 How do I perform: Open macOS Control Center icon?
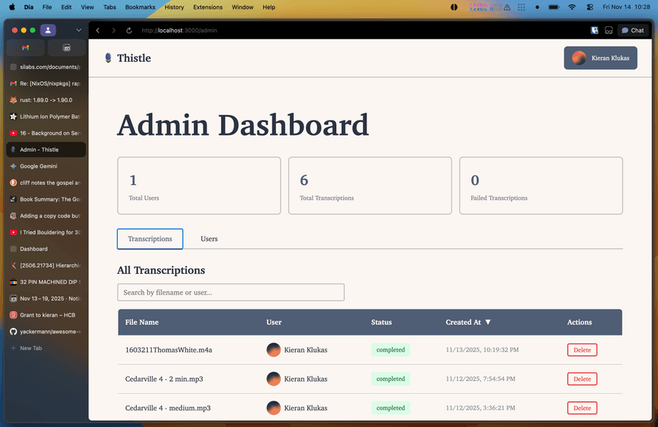pos(589,7)
